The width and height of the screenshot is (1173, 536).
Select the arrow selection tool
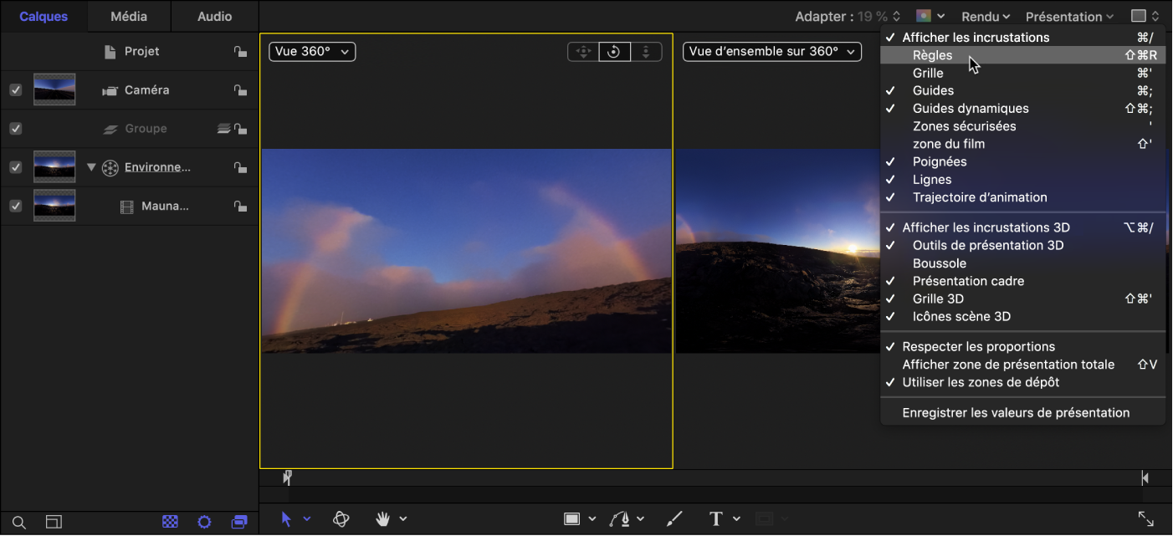[x=286, y=519]
